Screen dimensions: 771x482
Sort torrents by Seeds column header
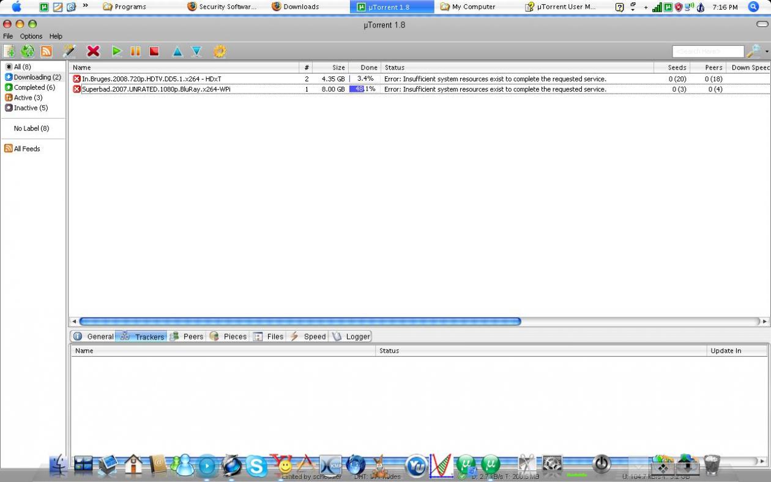pyautogui.click(x=672, y=67)
